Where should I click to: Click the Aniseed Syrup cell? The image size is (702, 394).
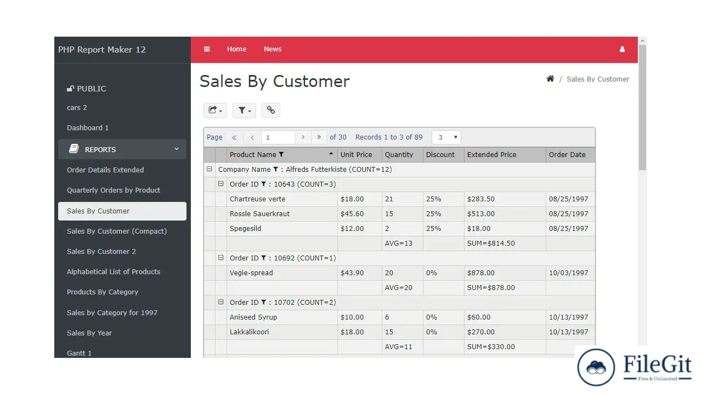click(x=282, y=317)
